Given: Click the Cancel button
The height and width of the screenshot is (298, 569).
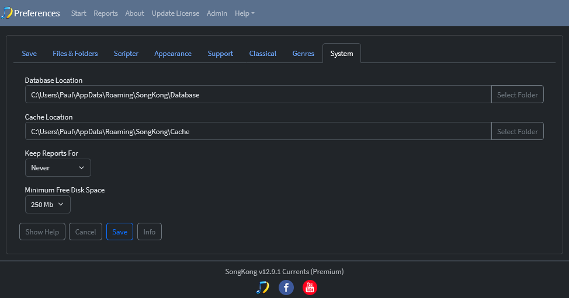Looking at the screenshot, I should pyautogui.click(x=85, y=232).
